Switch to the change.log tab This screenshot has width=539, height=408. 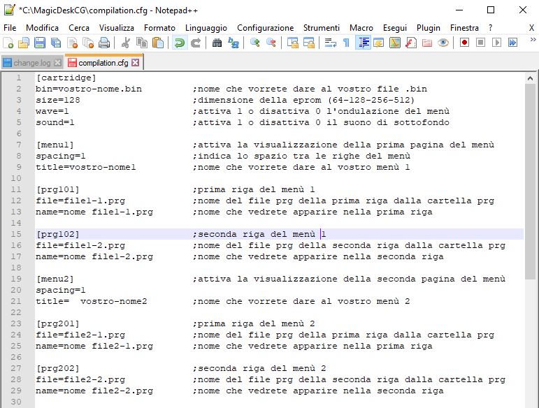[x=31, y=63]
